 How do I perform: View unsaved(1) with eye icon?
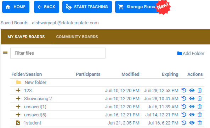click(x=192, y=106)
